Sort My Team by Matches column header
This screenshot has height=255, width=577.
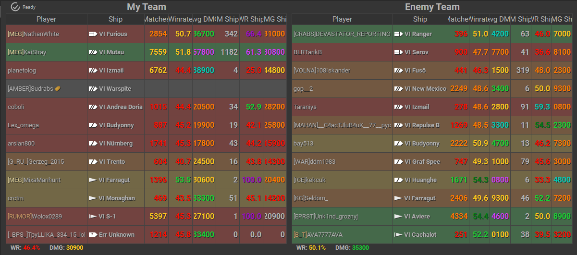[156, 20]
